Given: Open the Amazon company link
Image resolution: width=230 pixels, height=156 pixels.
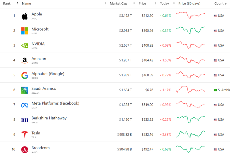Looking at the screenshot, I should pyautogui.click(x=39, y=59).
